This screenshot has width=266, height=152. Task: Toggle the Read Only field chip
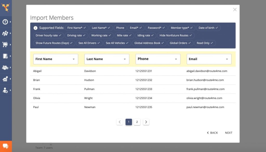pos(205,43)
